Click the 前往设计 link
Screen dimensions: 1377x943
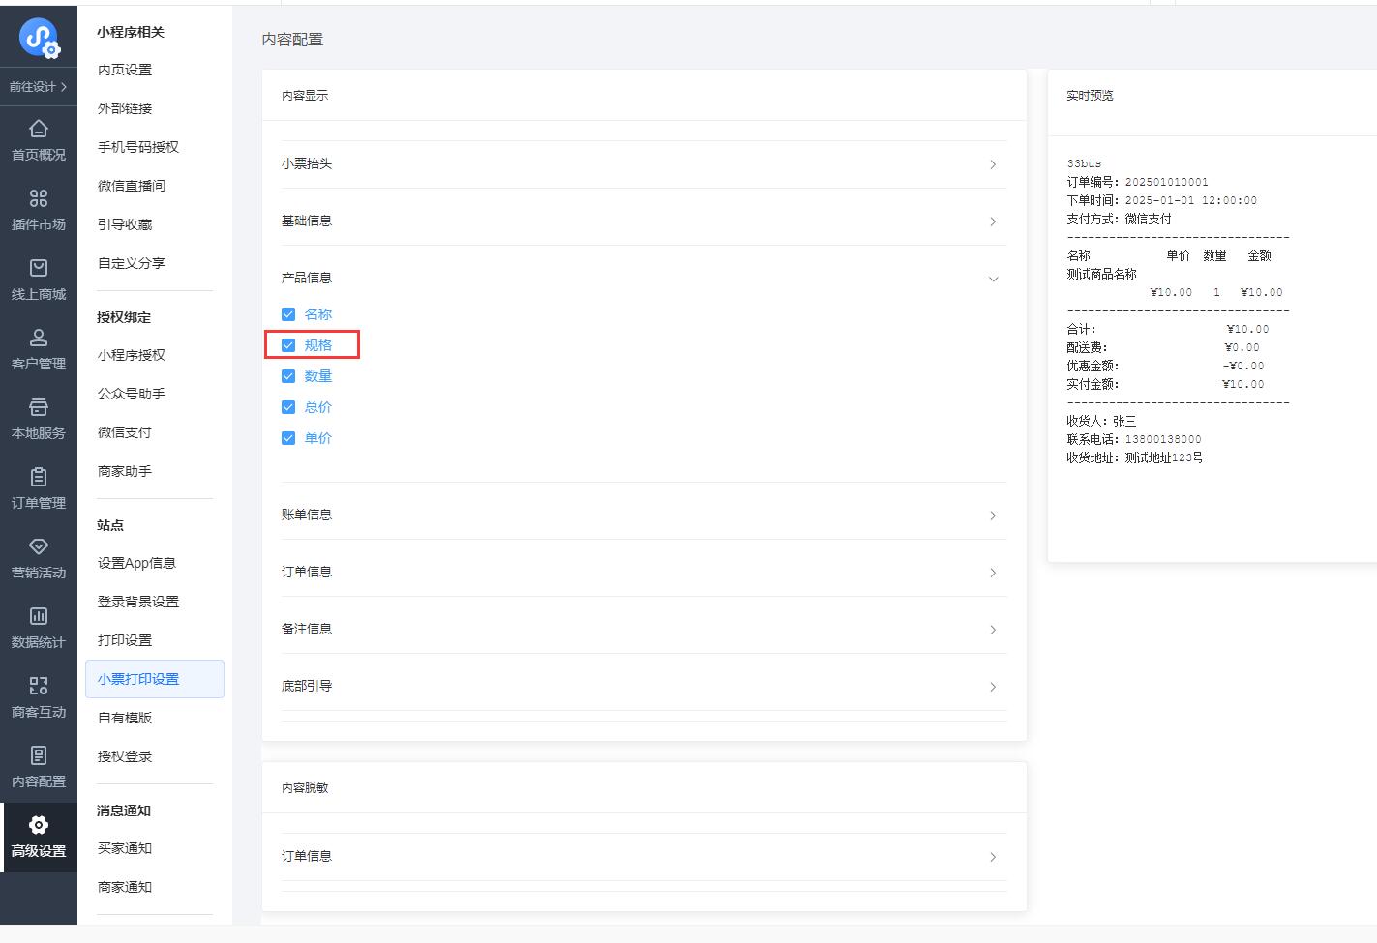39,87
